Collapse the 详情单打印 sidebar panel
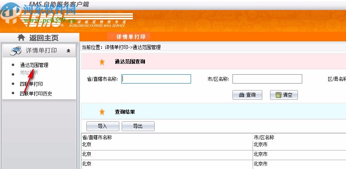This screenshot has height=169, width=346. [69, 50]
